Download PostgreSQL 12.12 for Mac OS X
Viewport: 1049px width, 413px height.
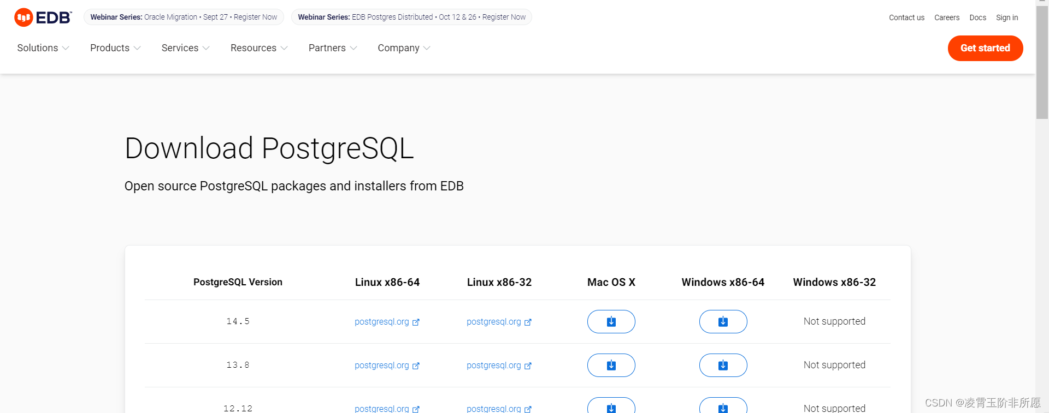611,405
